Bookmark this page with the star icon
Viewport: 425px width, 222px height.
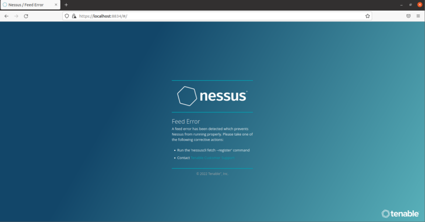368,16
